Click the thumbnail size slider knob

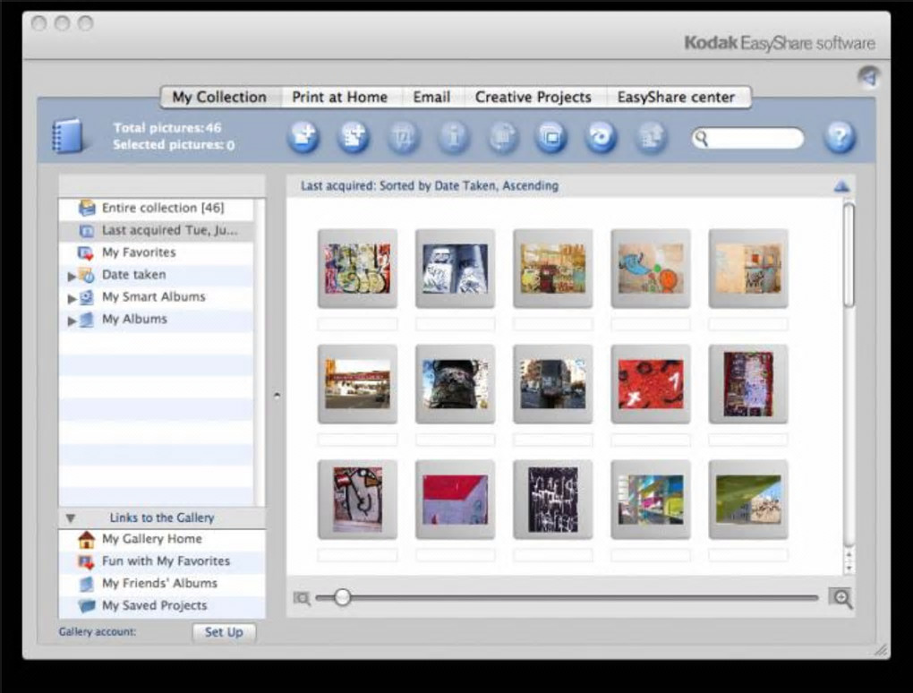click(342, 597)
